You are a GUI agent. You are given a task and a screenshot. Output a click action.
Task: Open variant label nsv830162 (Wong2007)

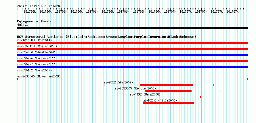tap(35, 70)
